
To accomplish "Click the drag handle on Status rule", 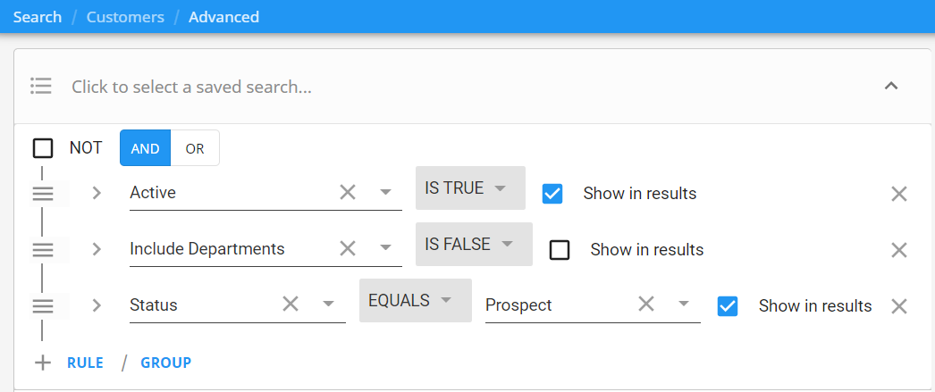I will point(42,306).
